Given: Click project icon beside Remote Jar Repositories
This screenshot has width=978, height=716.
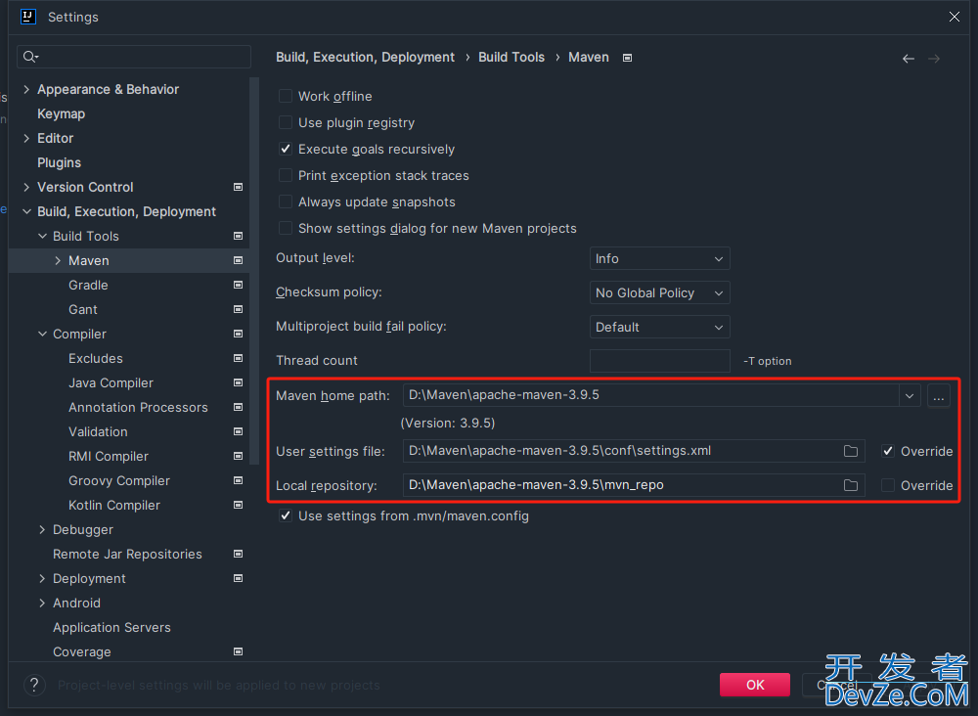Looking at the screenshot, I should (238, 554).
